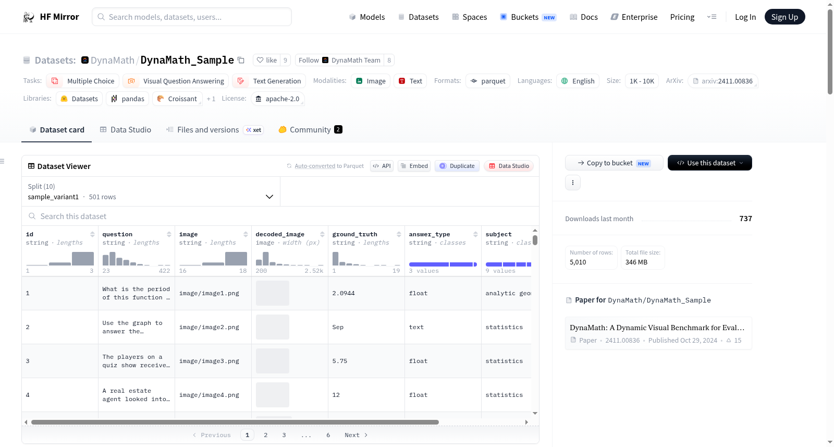
Task: Open the Community tab
Action: pos(310,129)
